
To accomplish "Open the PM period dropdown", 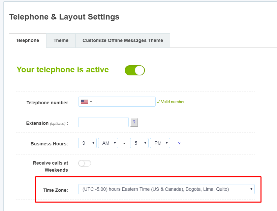I will (160, 143).
